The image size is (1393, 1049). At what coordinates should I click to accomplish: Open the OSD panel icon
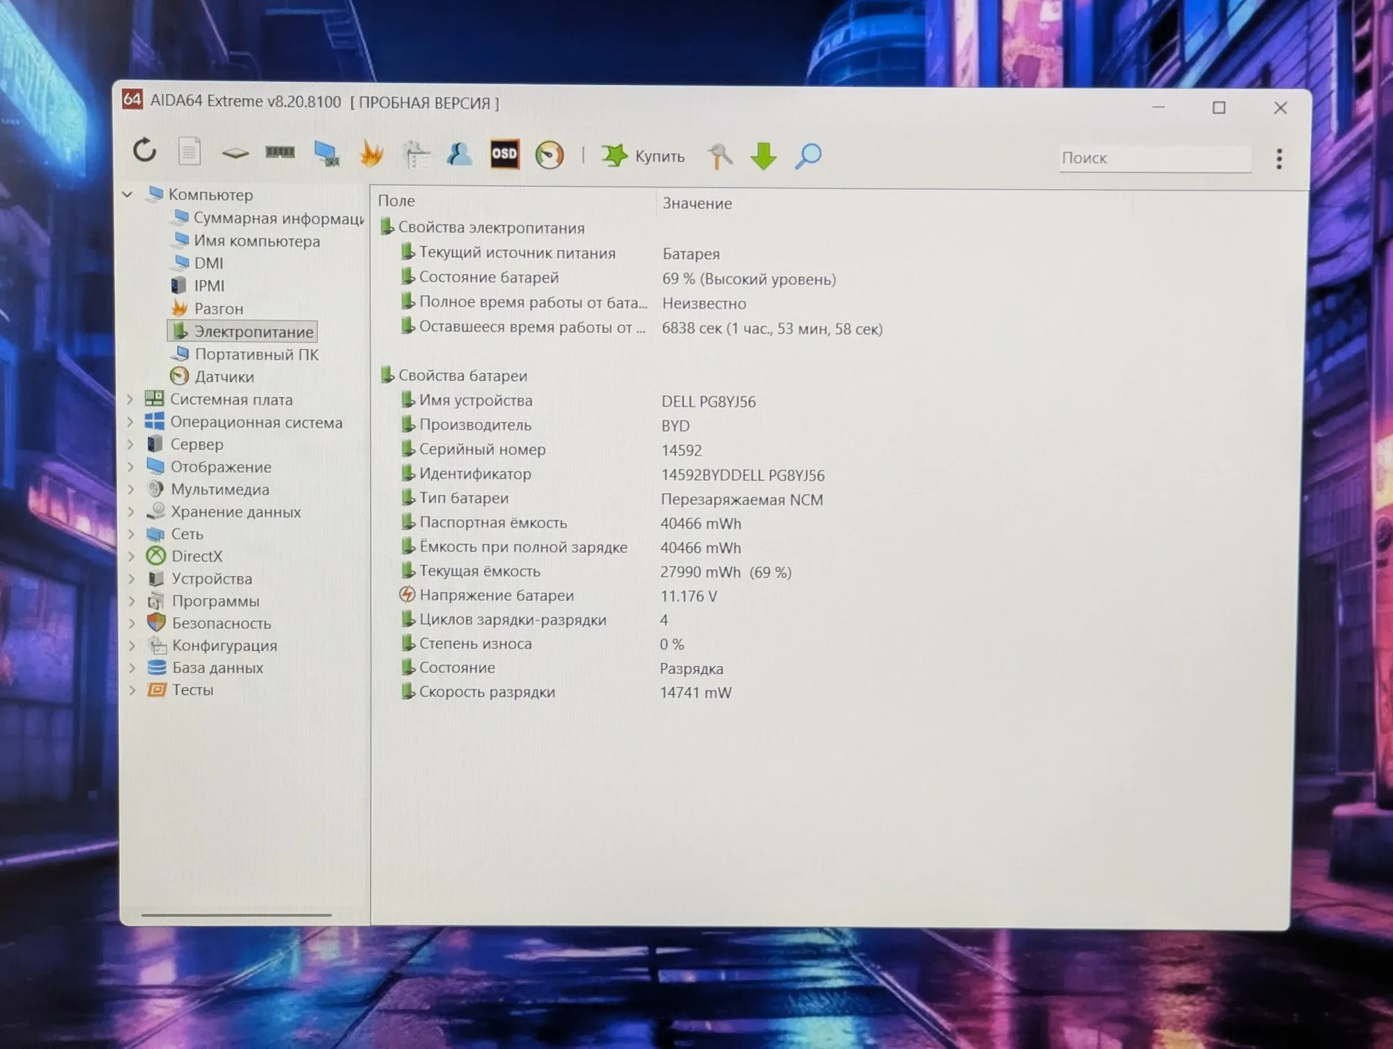click(x=505, y=154)
